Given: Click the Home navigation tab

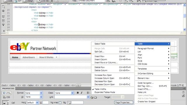Looking at the screenshot, I should click(x=15, y=57).
